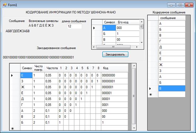Click horizontal scroll right arrow in the code table
Screen dimensions: 196x133
[x=137, y=47]
